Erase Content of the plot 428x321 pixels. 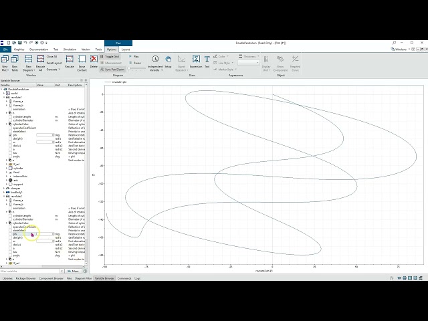pos(82,63)
